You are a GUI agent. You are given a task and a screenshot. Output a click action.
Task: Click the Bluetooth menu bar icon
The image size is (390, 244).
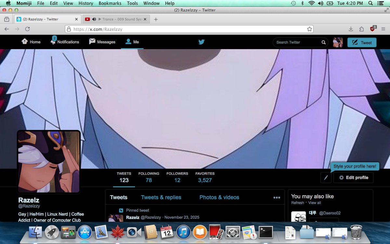pyautogui.click(x=303, y=3)
